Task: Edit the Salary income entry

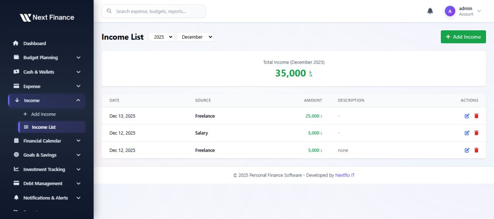Action: (x=467, y=133)
